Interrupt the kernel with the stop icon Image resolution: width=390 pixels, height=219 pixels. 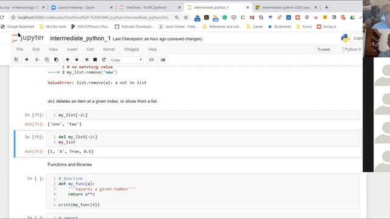(x=95, y=60)
